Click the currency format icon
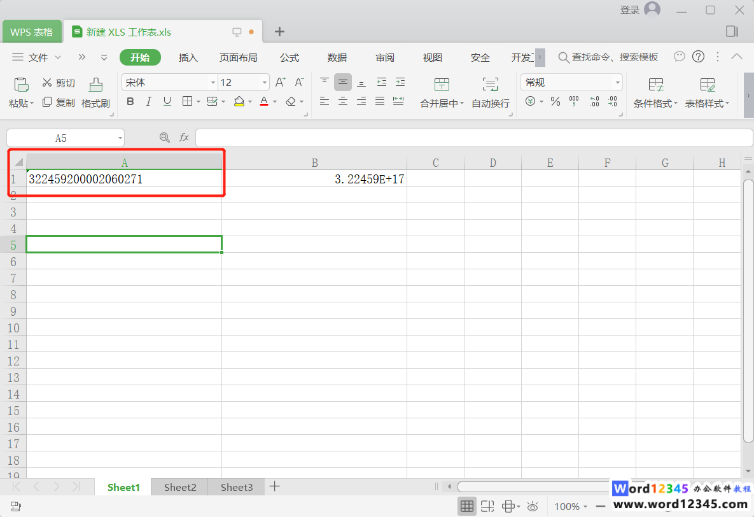The height and width of the screenshot is (517, 754). pyautogui.click(x=530, y=101)
